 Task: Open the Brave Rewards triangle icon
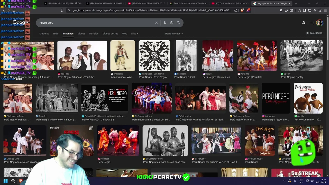[x=248, y=10]
